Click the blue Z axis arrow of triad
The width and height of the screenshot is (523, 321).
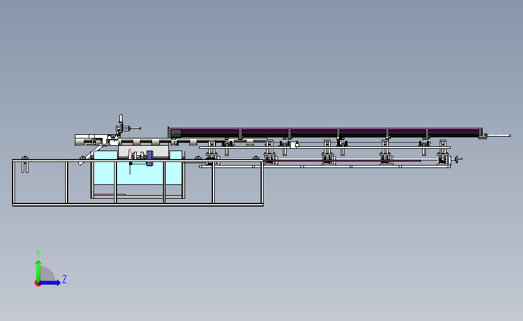click(49, 282)
